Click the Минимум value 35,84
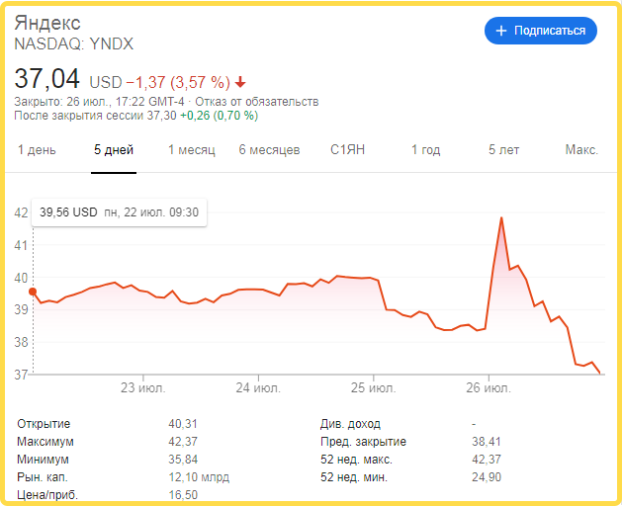623x506 pixels. pyautogui.click(x=183, y=460)
